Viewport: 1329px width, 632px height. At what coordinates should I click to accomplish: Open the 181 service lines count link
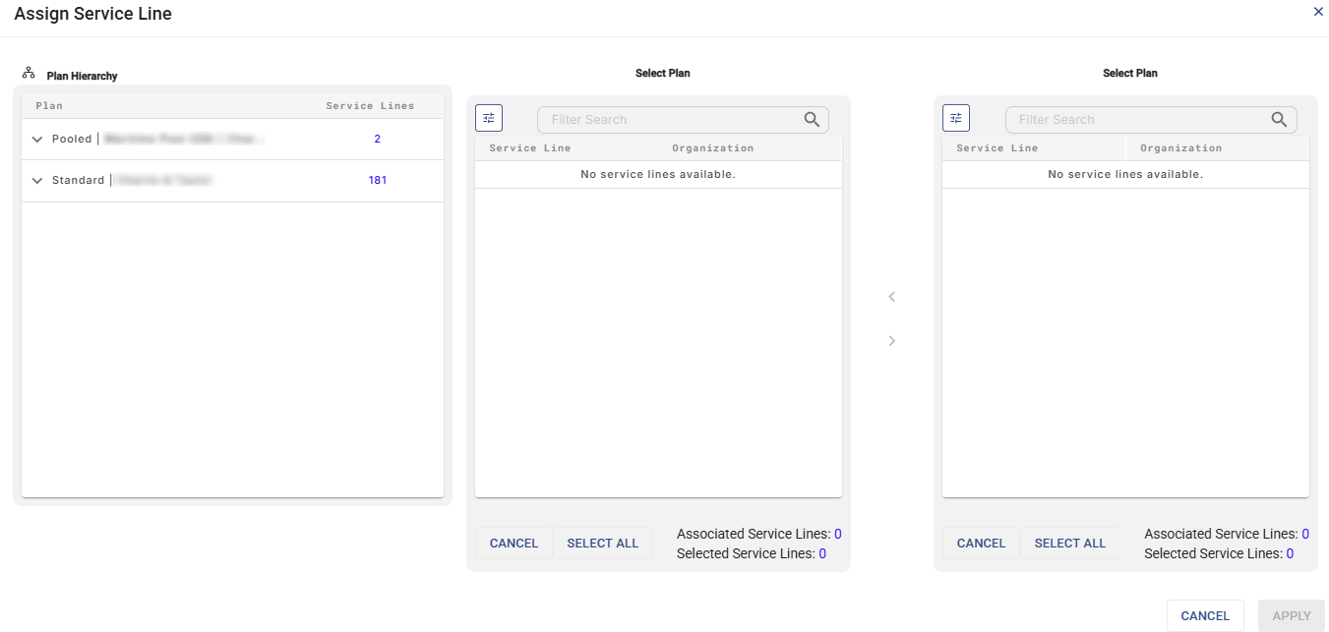pos(377,181)
